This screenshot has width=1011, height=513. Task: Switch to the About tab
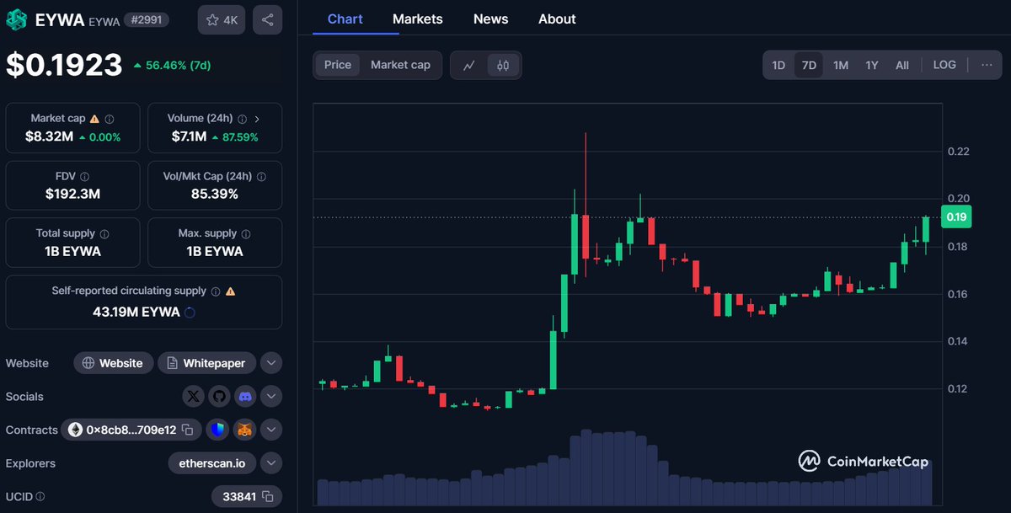pyautogui.click(x=557, y=19)
